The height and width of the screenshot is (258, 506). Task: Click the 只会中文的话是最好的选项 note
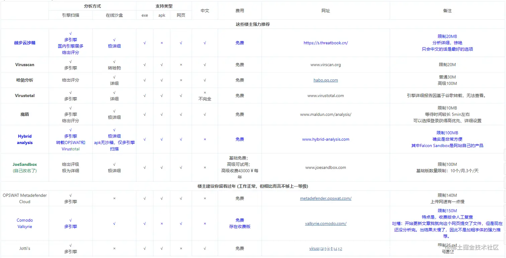(447, 49)
